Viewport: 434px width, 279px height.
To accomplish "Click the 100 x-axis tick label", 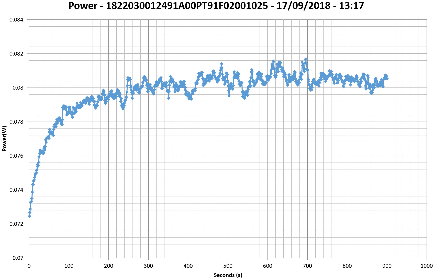I will (69, 266).
